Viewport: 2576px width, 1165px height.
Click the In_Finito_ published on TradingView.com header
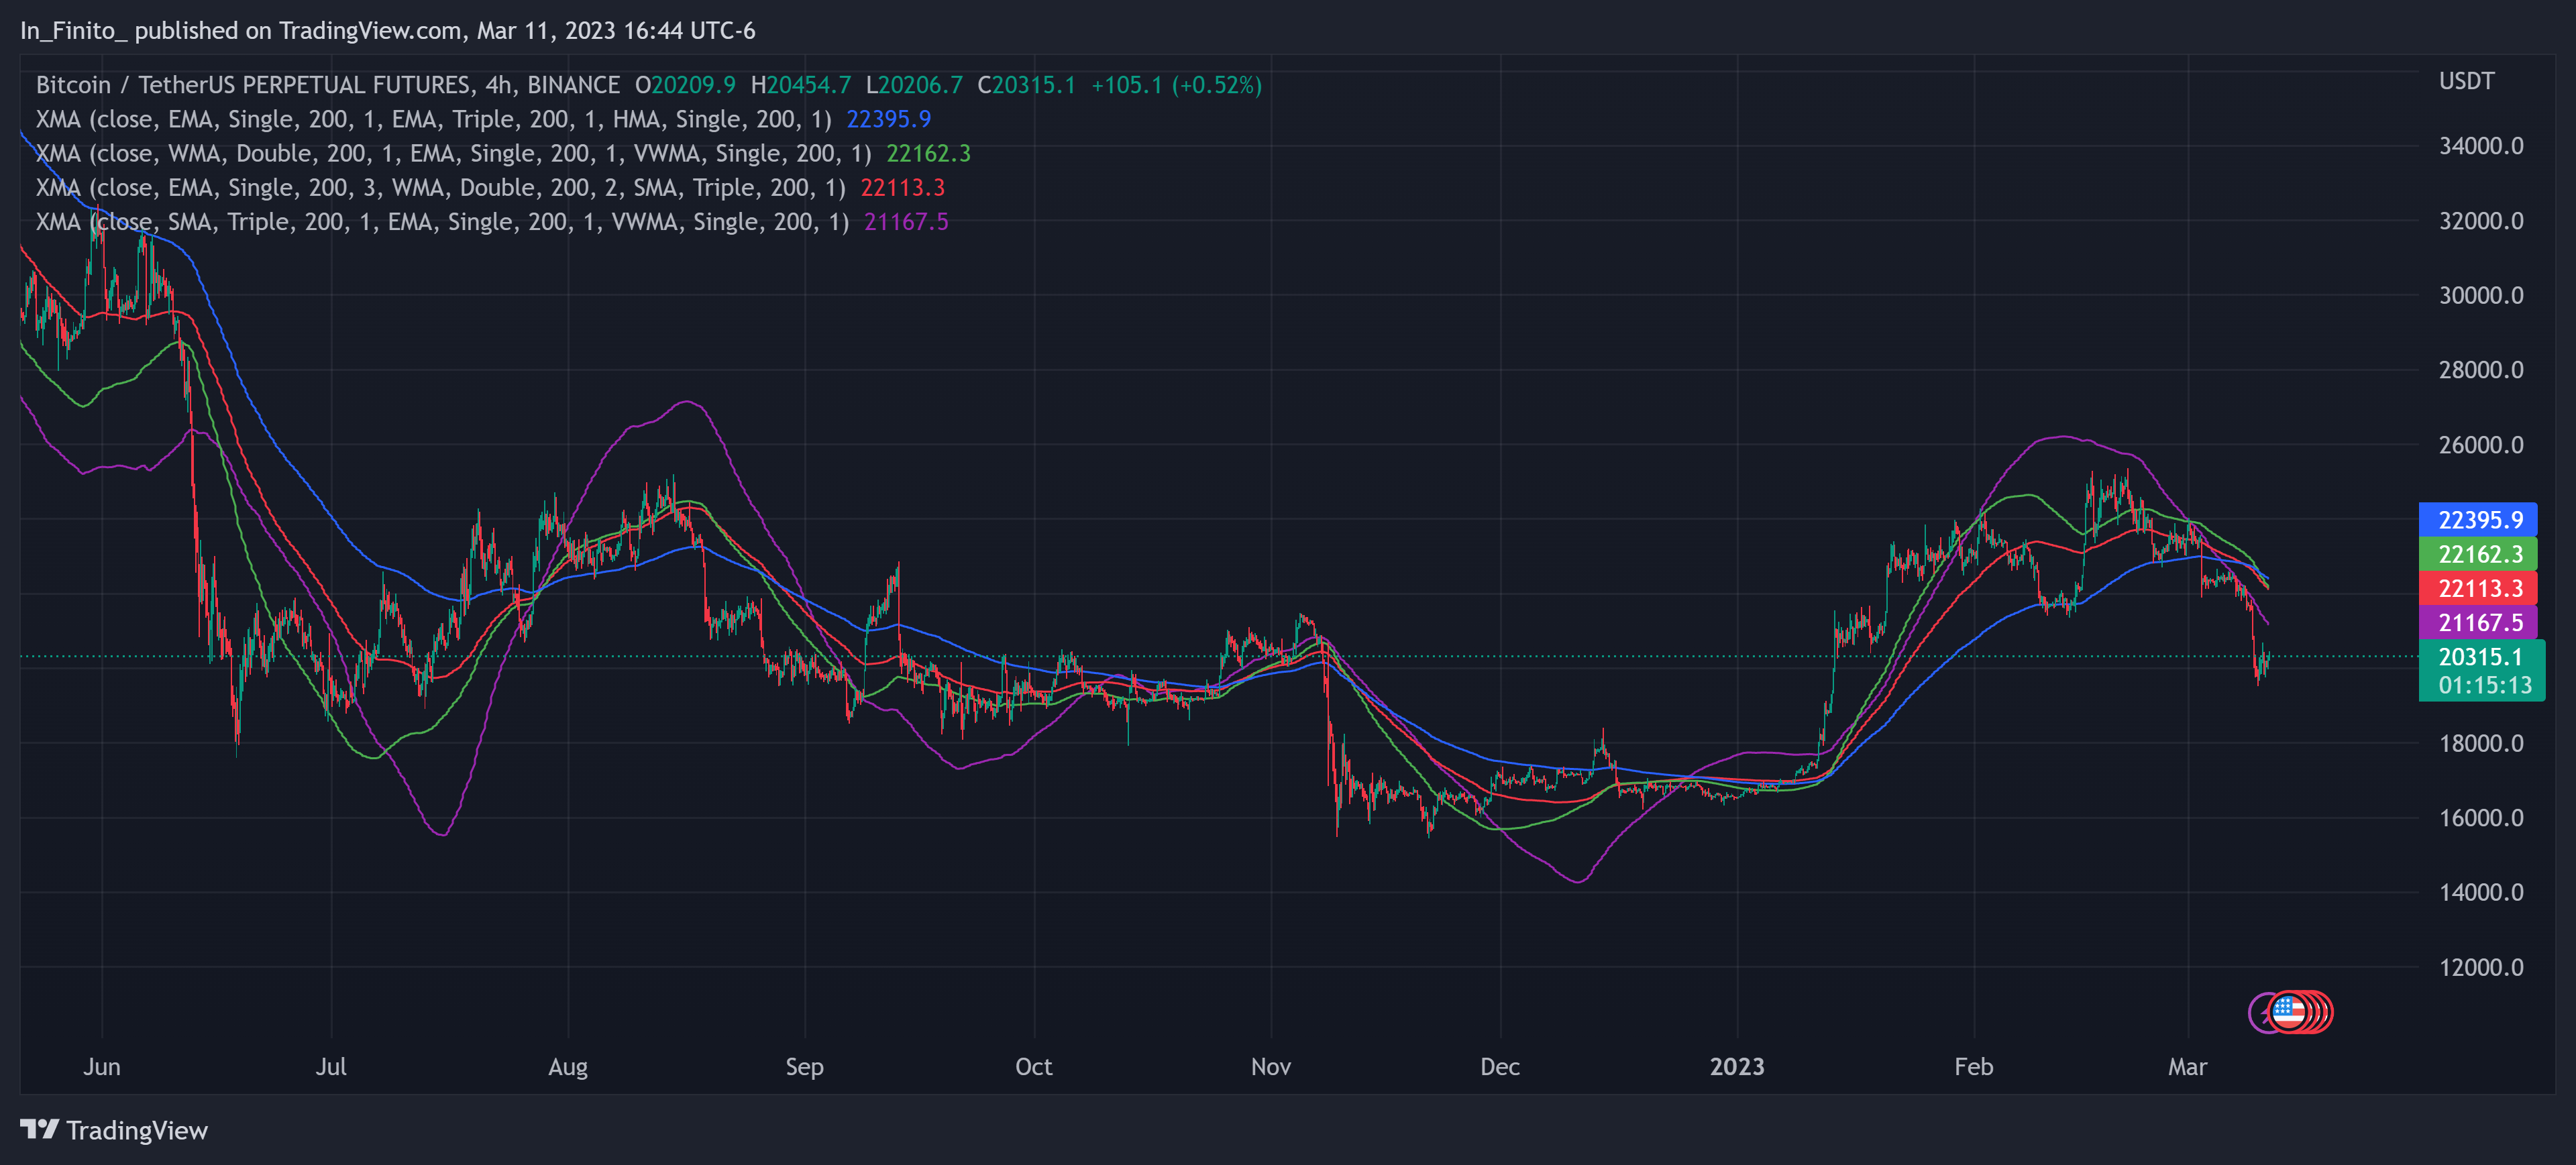click(x=388, y=31)
